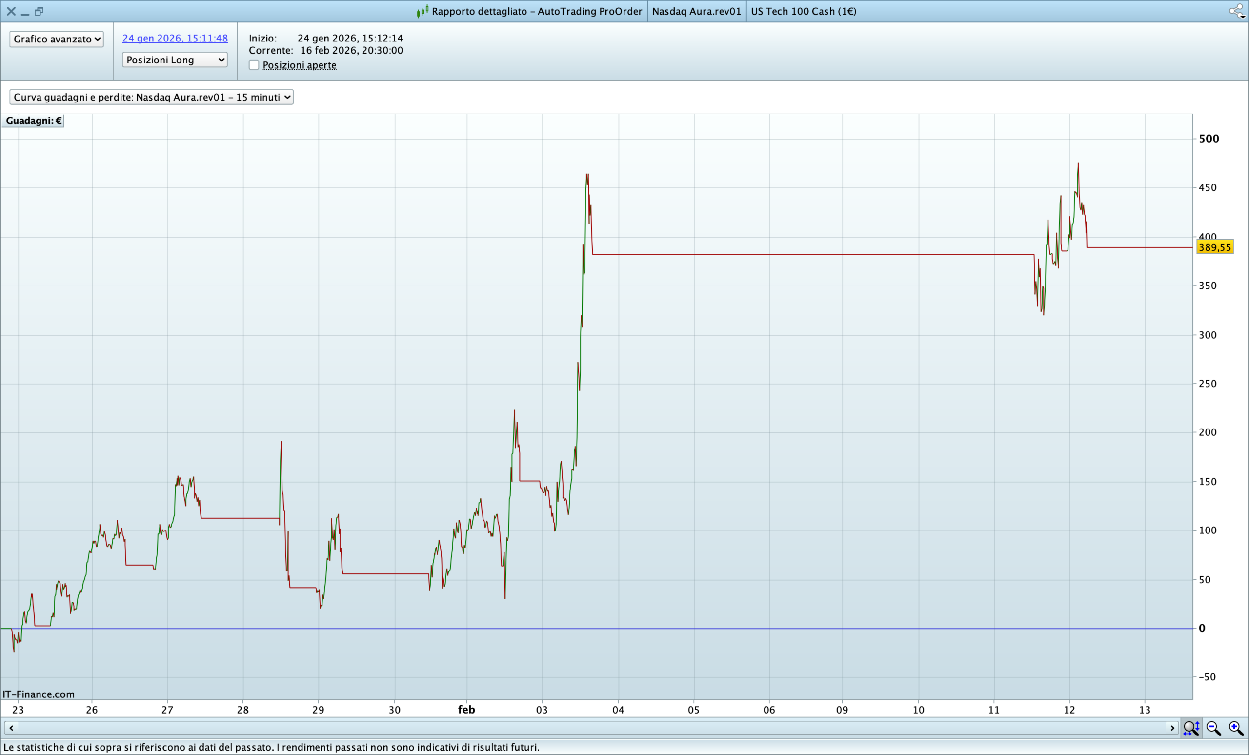Open the Posizioni Long dropdown
The height and width of the screenshot is (755, 1249).
pyautogui.click(x=174, y=60)
